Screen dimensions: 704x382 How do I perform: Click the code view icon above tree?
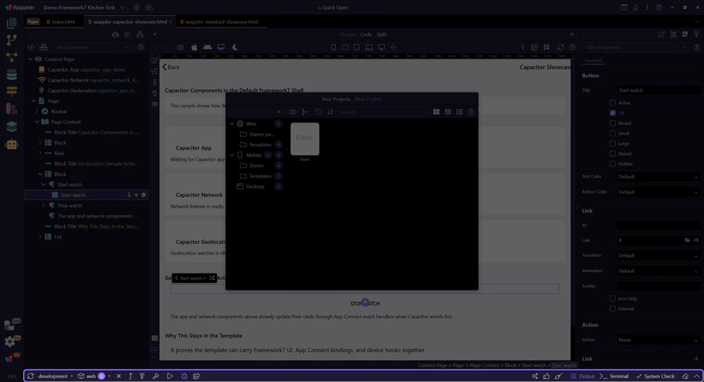(31, 47)
